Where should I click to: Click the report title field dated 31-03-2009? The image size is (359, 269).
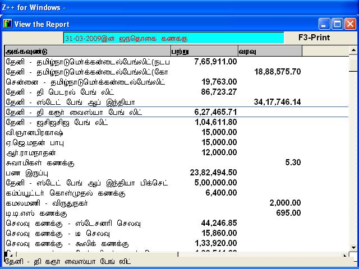point(173,38)
